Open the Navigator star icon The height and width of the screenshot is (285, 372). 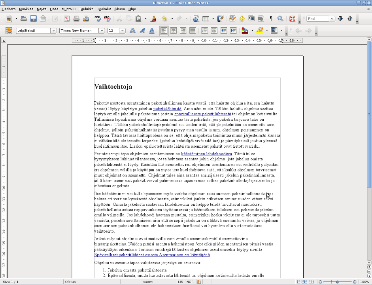242,19
